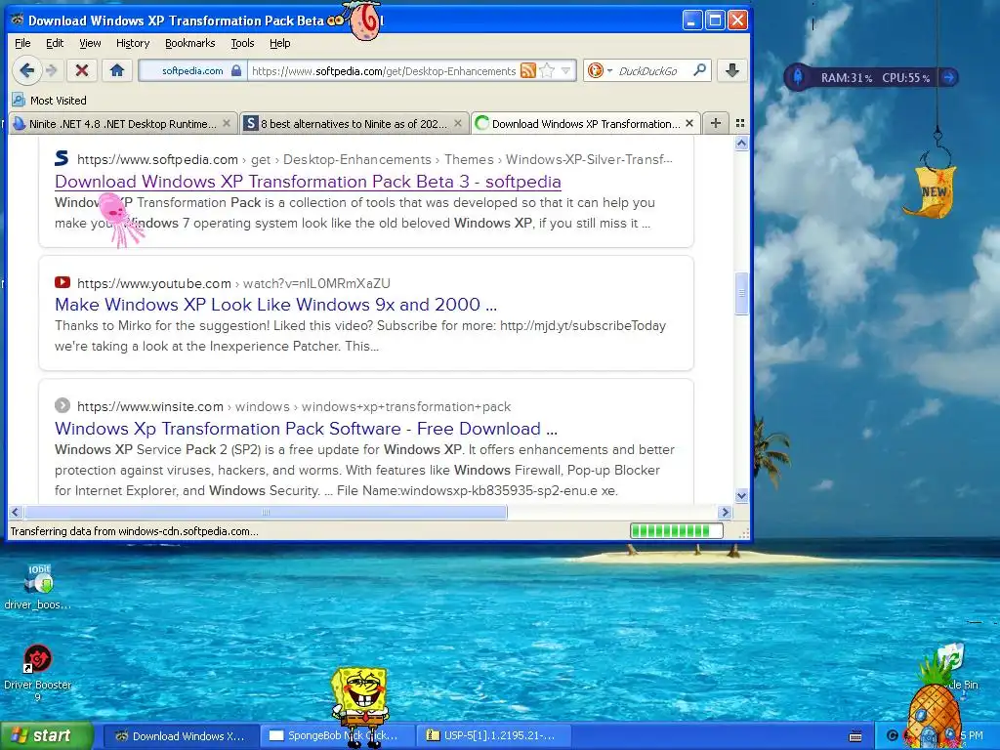Click into the URL address field
1000x750 pixels.
point(383,70)
